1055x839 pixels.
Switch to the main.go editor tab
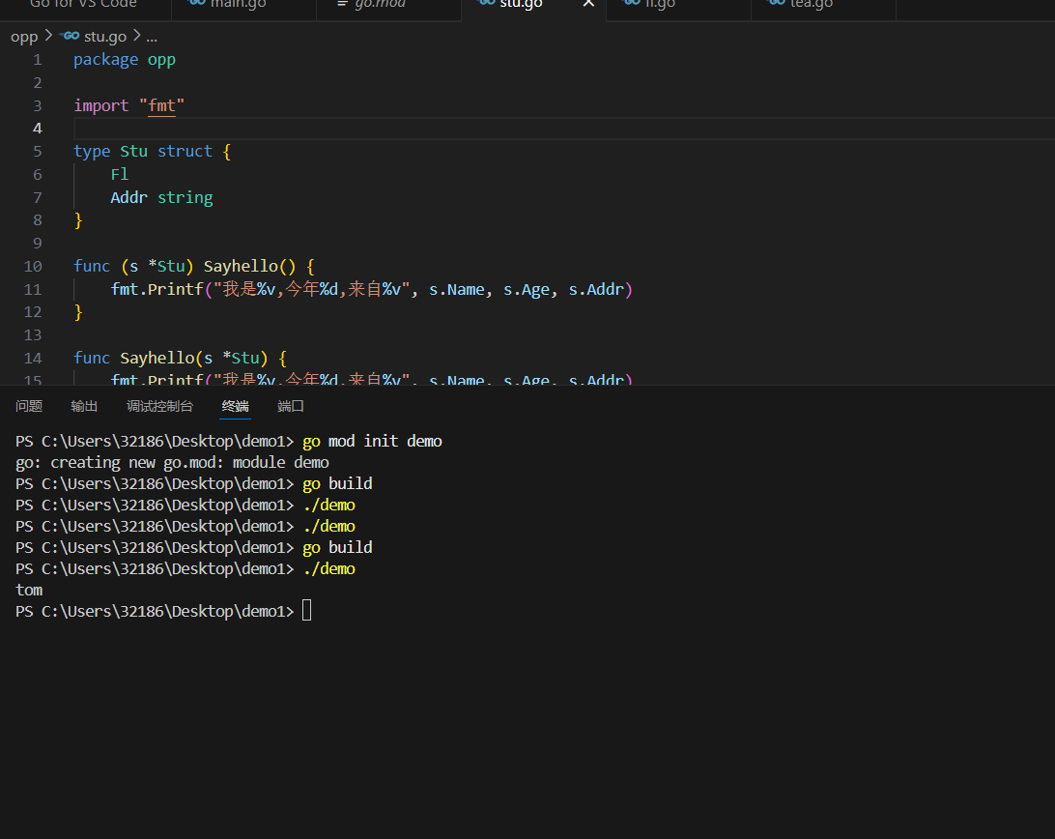243,6
